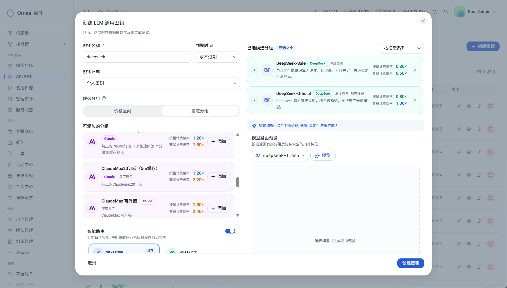
Task: Close the create LLM key dialog
Action: click(x=423, y=21)
